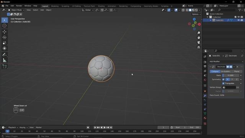Toggle Solid.001 render camera in outliner

coord(242,20)
